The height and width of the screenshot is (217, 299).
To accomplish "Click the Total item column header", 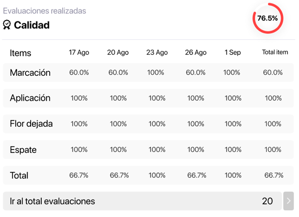I will click(x=275, y=52).
